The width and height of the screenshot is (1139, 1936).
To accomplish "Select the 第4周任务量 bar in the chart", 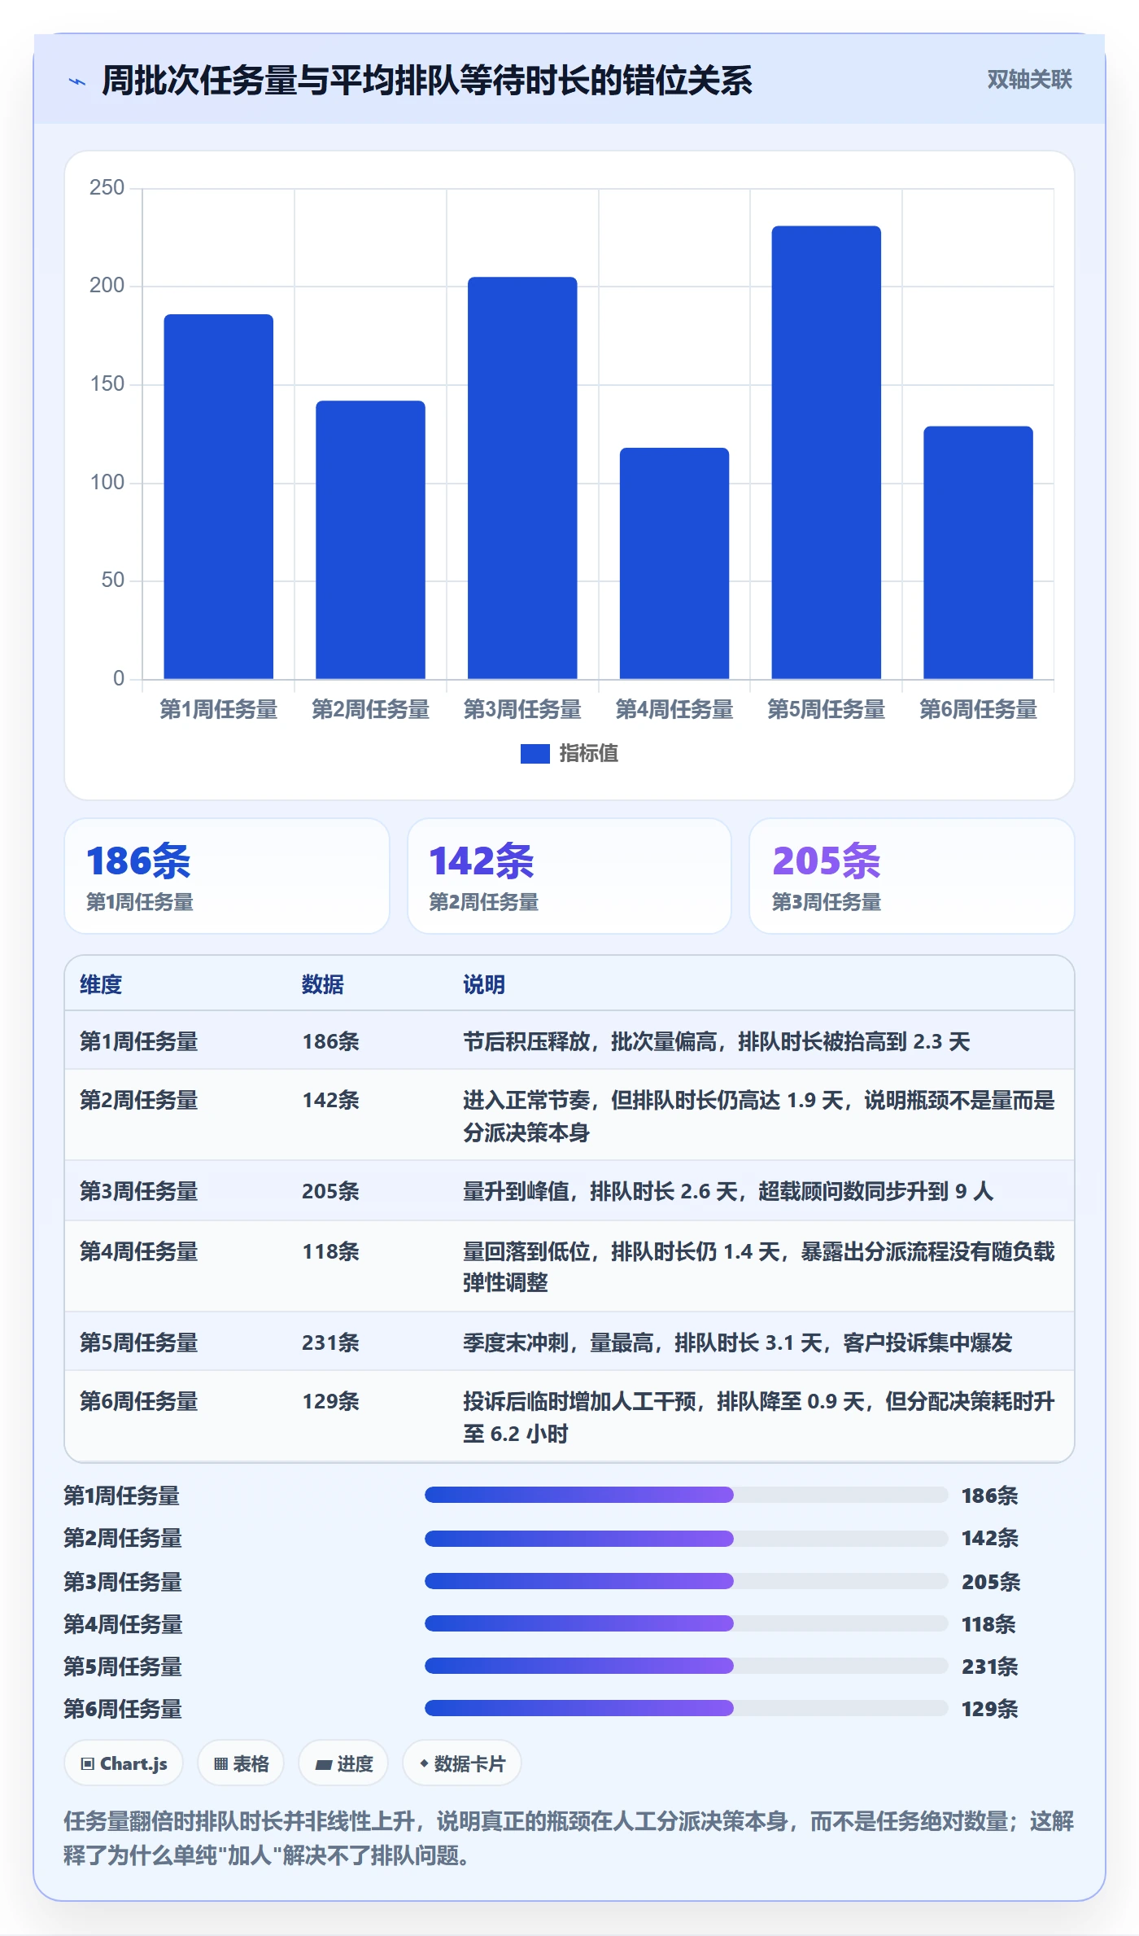I will pos(674,563).
